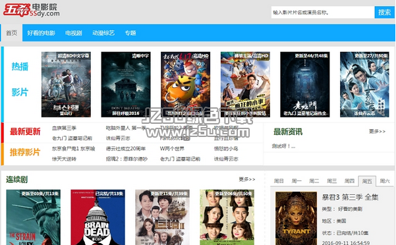The height and width of the screenshot is (245, 396).
Task: Open 吃脑外星人 第一季 link
Action: coord(126,128)
